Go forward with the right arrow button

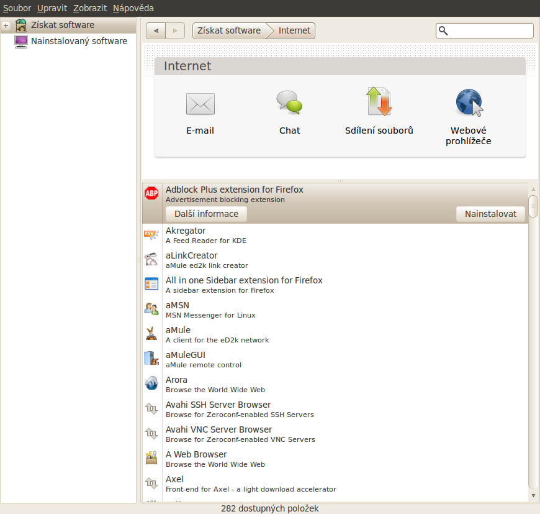[175, 30]
